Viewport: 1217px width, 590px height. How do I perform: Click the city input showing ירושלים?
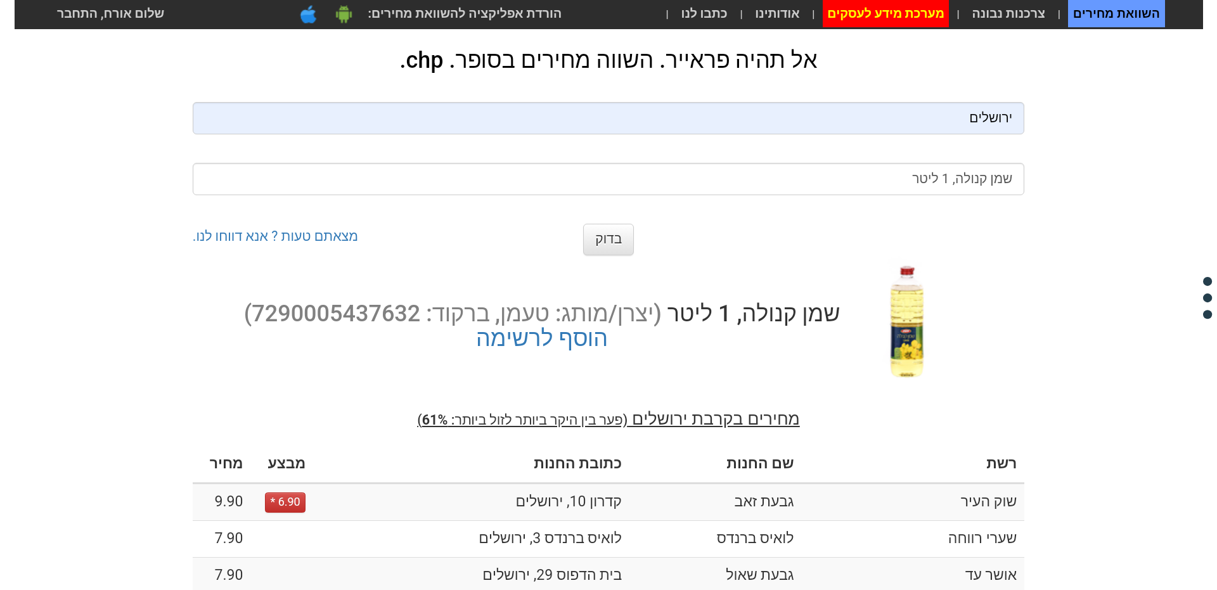pyautogui.click(x=608, y=118)
